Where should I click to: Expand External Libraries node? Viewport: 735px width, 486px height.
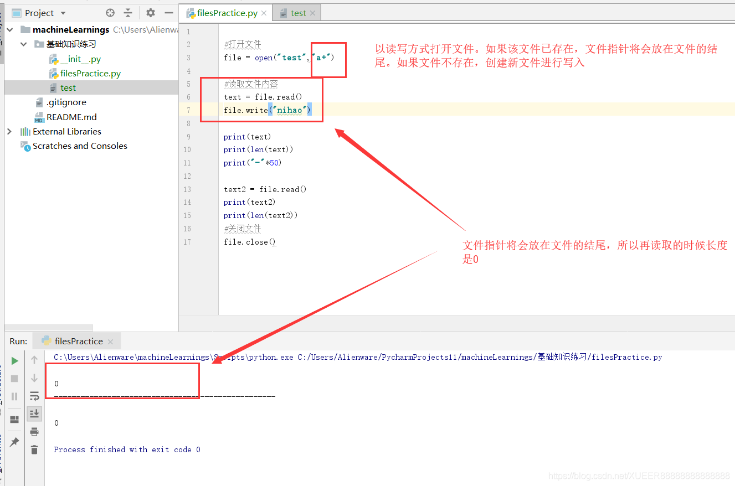[9, 132]
